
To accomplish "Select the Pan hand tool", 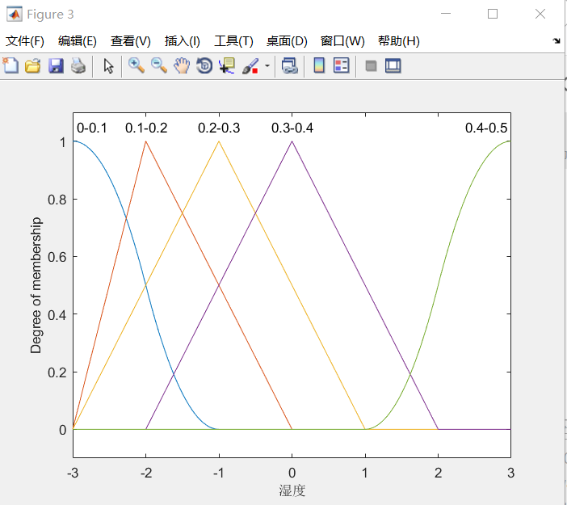I will (x=182, y=65).
